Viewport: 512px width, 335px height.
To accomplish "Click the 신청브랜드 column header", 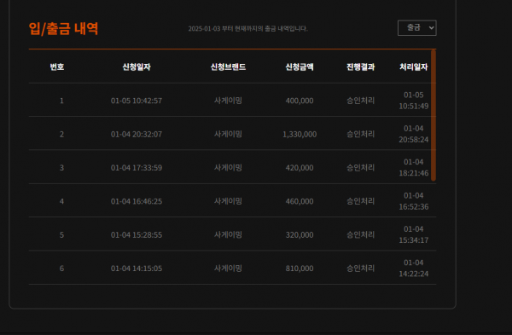I will tap(228, 66).
